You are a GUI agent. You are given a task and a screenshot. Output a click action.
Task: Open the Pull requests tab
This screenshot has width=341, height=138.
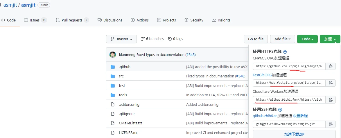coord(72,20)
